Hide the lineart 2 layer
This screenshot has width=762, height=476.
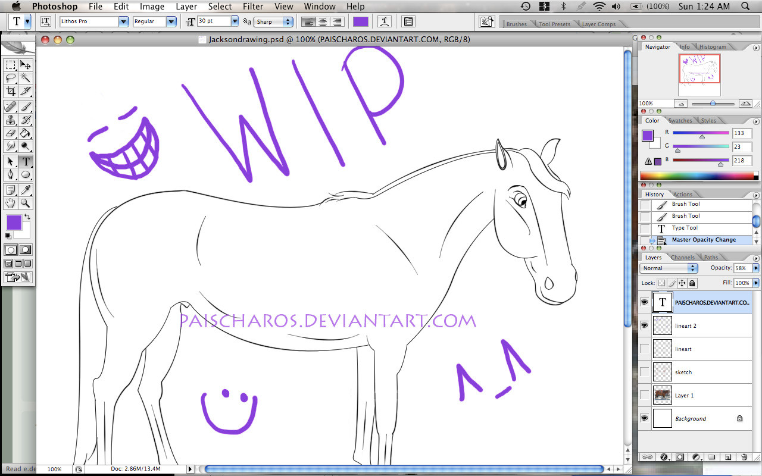(644, 326)
